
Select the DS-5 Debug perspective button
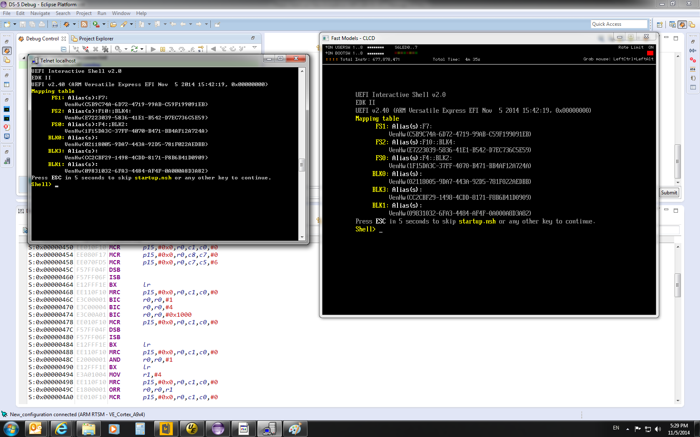[x=682, y=25]
